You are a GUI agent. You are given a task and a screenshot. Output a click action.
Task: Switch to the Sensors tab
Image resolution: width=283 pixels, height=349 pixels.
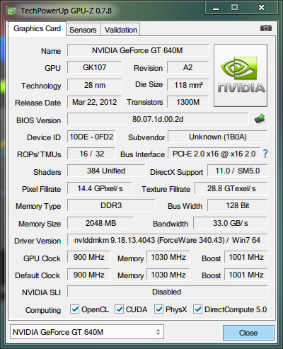pos(83,30)
